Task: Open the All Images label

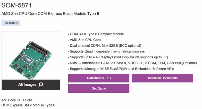Action: [x=27, y=84]
